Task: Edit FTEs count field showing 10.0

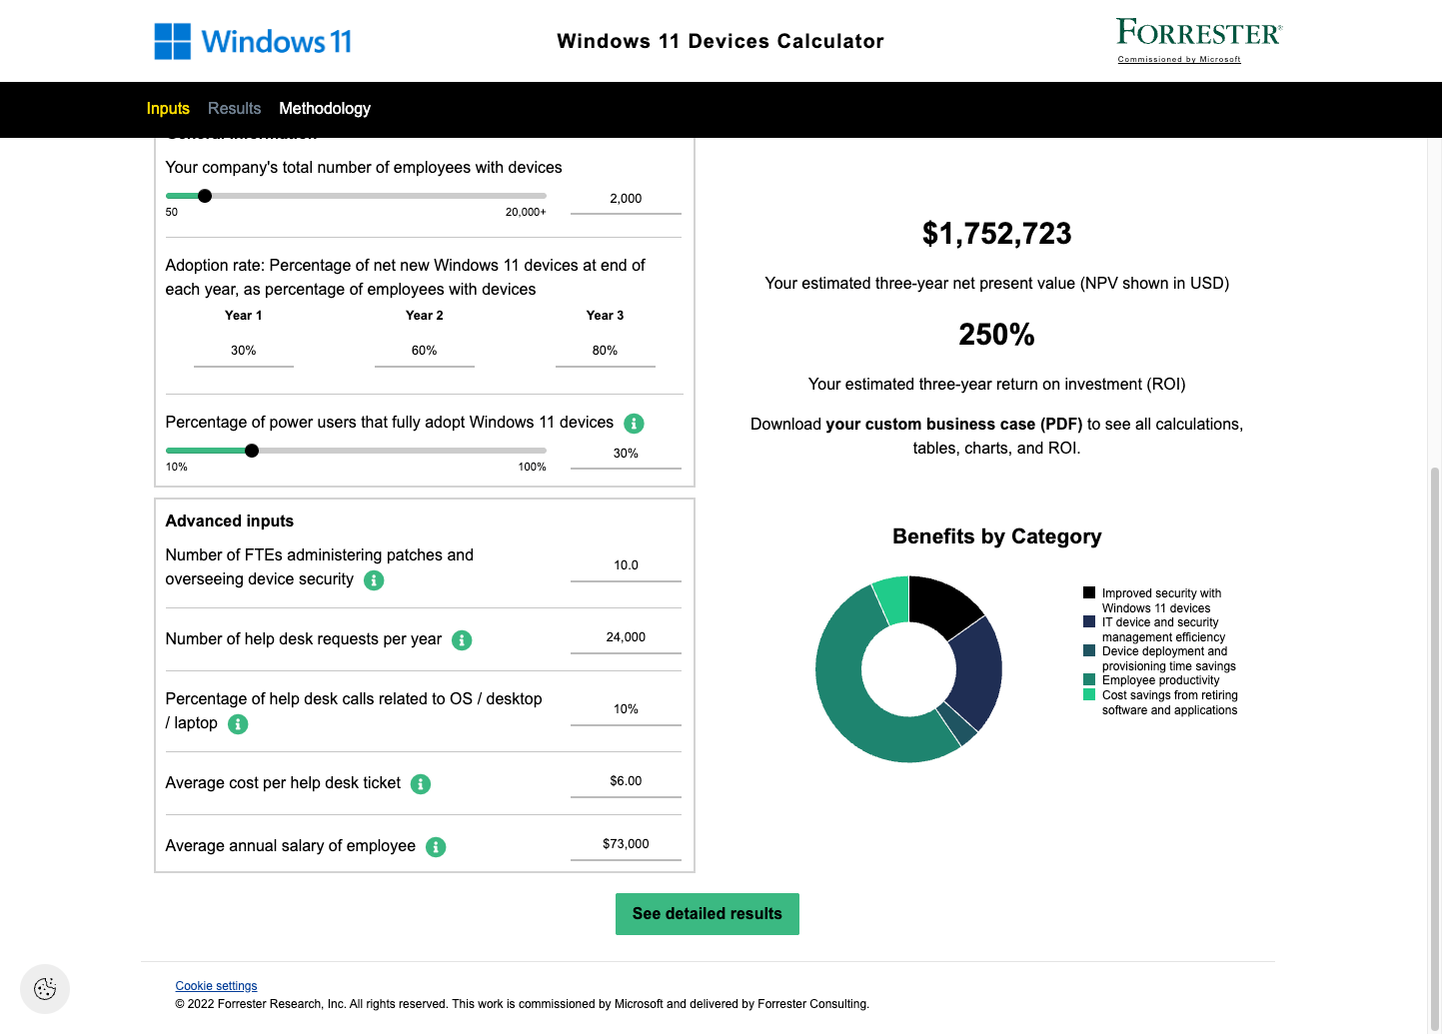Action: tap(626, 565)
